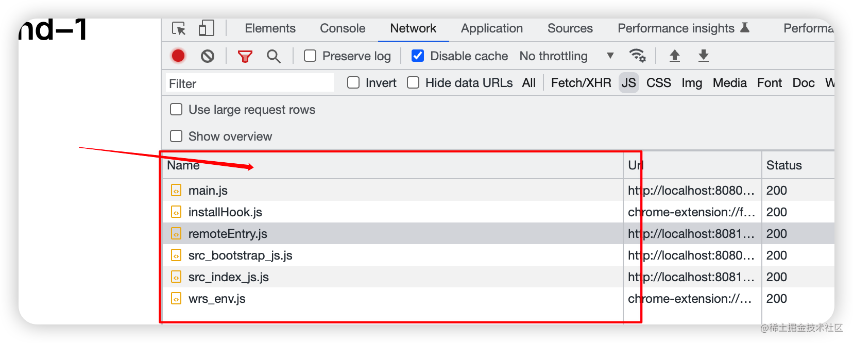
Task: Open the network filter funnel icon
Action: point(245,56)
